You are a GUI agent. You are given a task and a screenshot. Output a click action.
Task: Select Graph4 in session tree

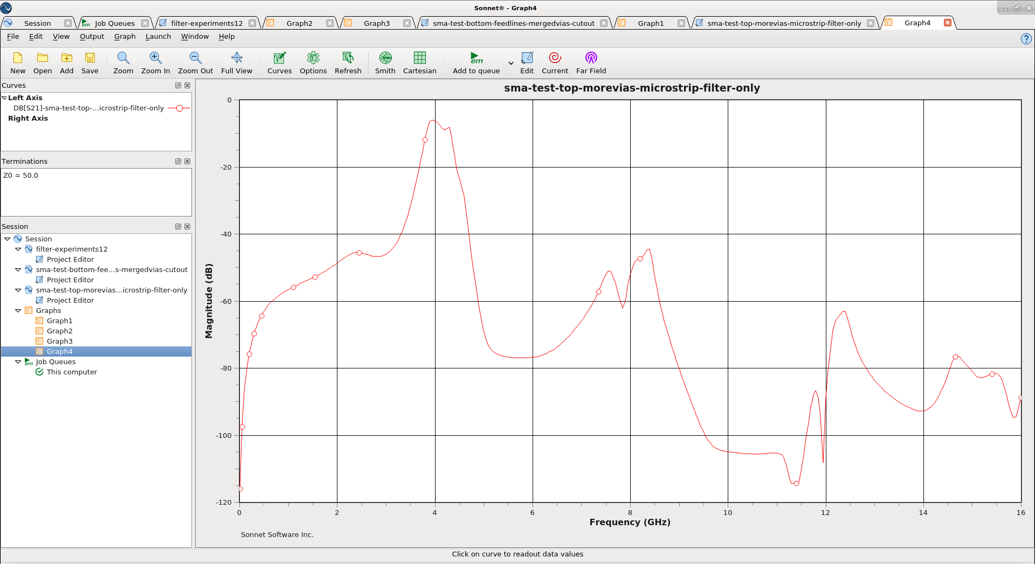(x=59, y=352)
